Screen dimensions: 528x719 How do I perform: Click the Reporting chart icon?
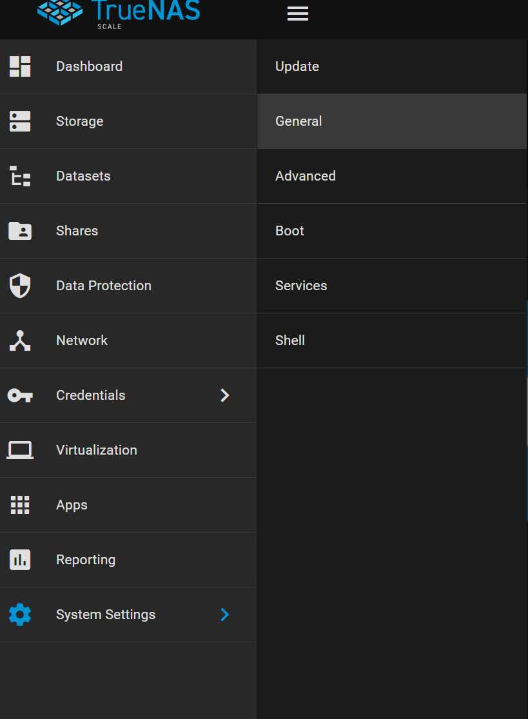(20, 560)
